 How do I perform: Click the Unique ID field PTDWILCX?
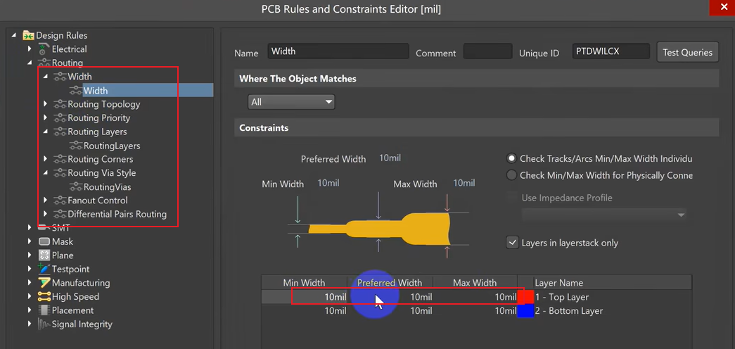[611, 51]
